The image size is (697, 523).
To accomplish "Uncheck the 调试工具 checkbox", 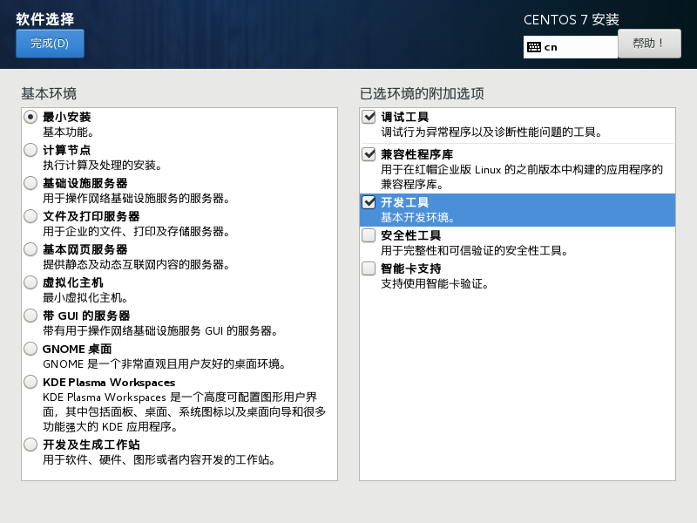I will (369, 118).
